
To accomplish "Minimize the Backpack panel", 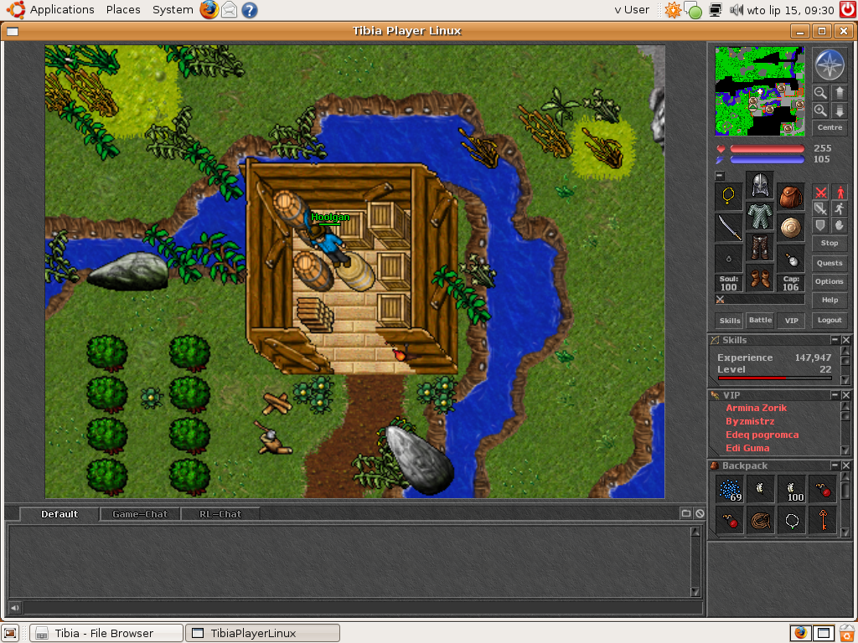I will point(835,466).
